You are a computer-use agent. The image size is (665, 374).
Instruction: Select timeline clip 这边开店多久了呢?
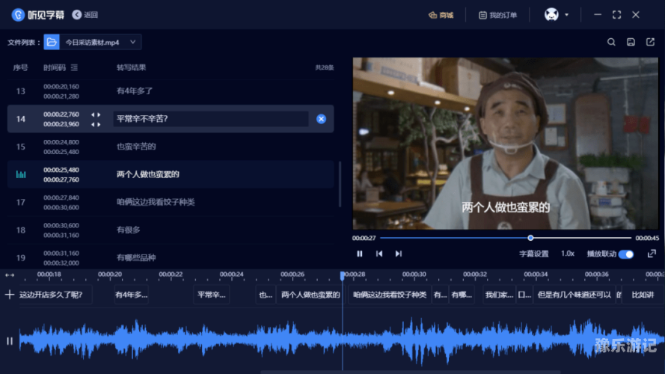pyautogui.click(x=55, y=295)
